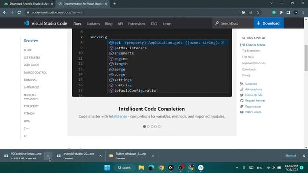Open the tab search dropdown
The width and height of the screenshot is (308, 173).
271,3
